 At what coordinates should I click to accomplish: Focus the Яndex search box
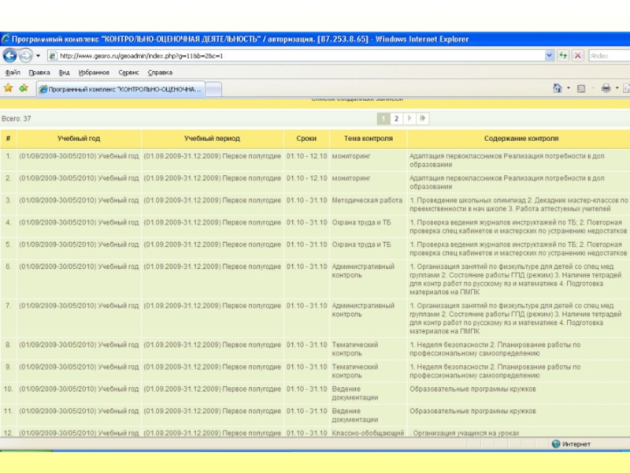coord(610,56)
